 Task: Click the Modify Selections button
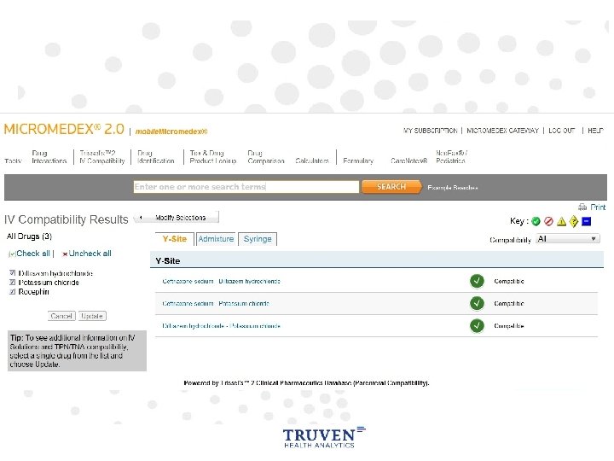click(177, 218)
